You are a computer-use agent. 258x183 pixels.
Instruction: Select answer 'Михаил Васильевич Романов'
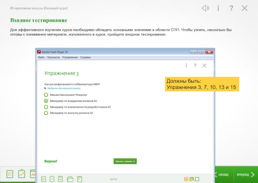click(65, 95)
